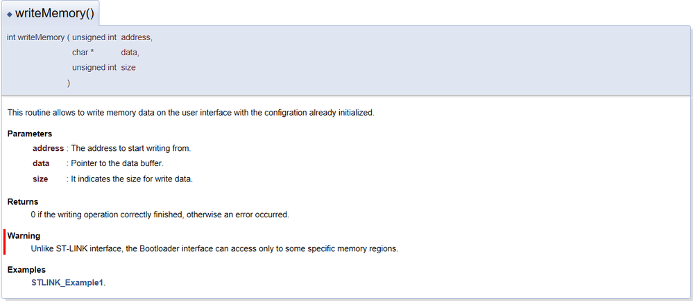Click the diamond permalink icon beside writeMemory()

[x=10, y=14]
